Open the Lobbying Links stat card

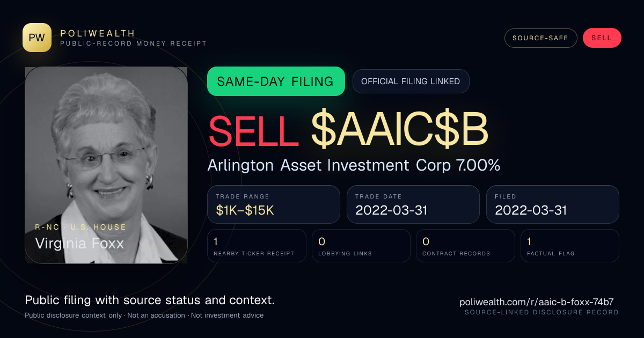pos(361,246)
